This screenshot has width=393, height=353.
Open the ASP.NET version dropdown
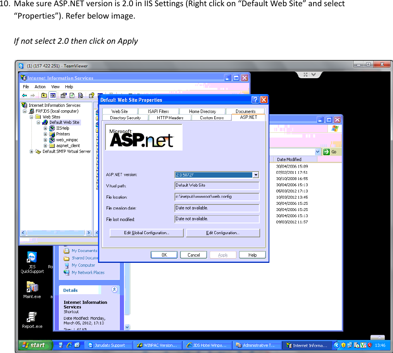point(256,175)
